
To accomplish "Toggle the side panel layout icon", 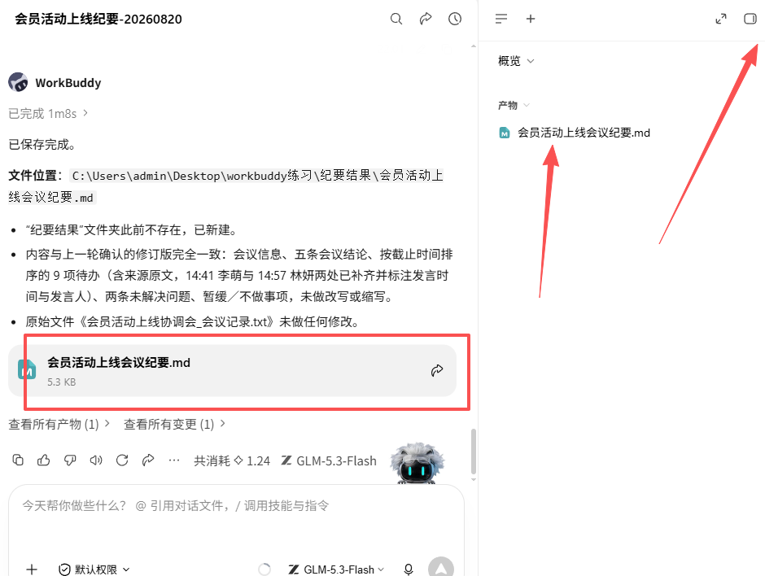I will (750, 19).
